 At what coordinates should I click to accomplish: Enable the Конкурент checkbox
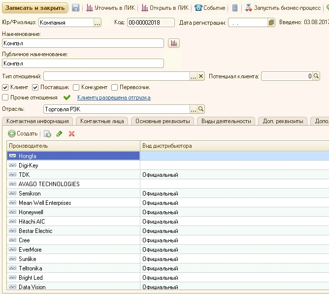pyautogui.click(x=76, y=87)
